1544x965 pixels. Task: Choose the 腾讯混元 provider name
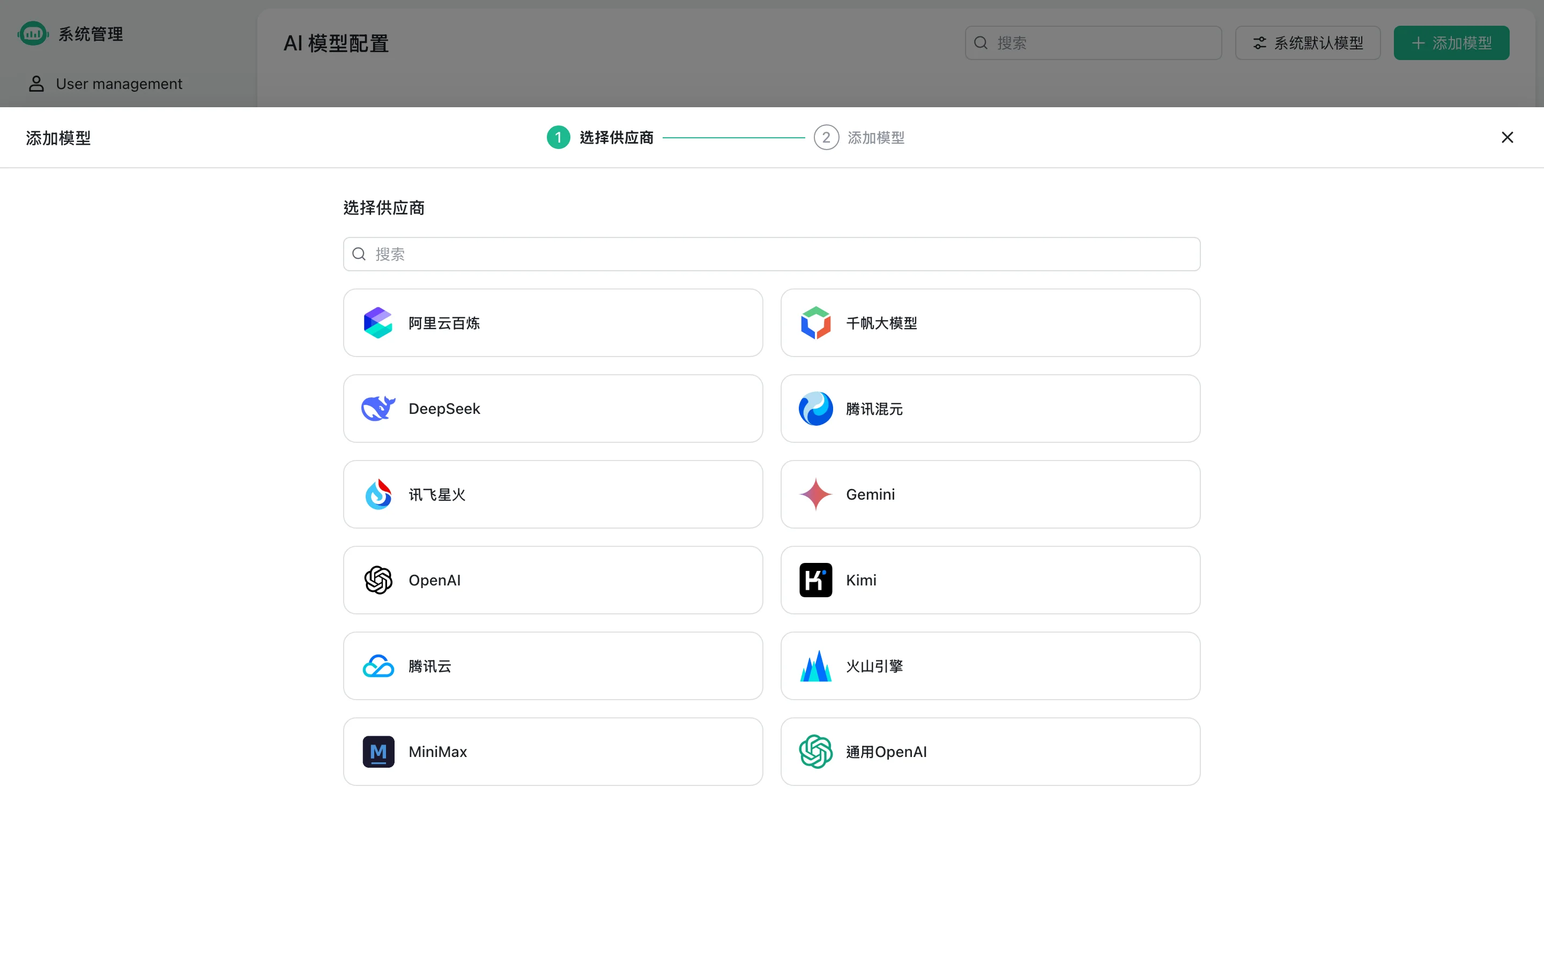click(874, 409)
